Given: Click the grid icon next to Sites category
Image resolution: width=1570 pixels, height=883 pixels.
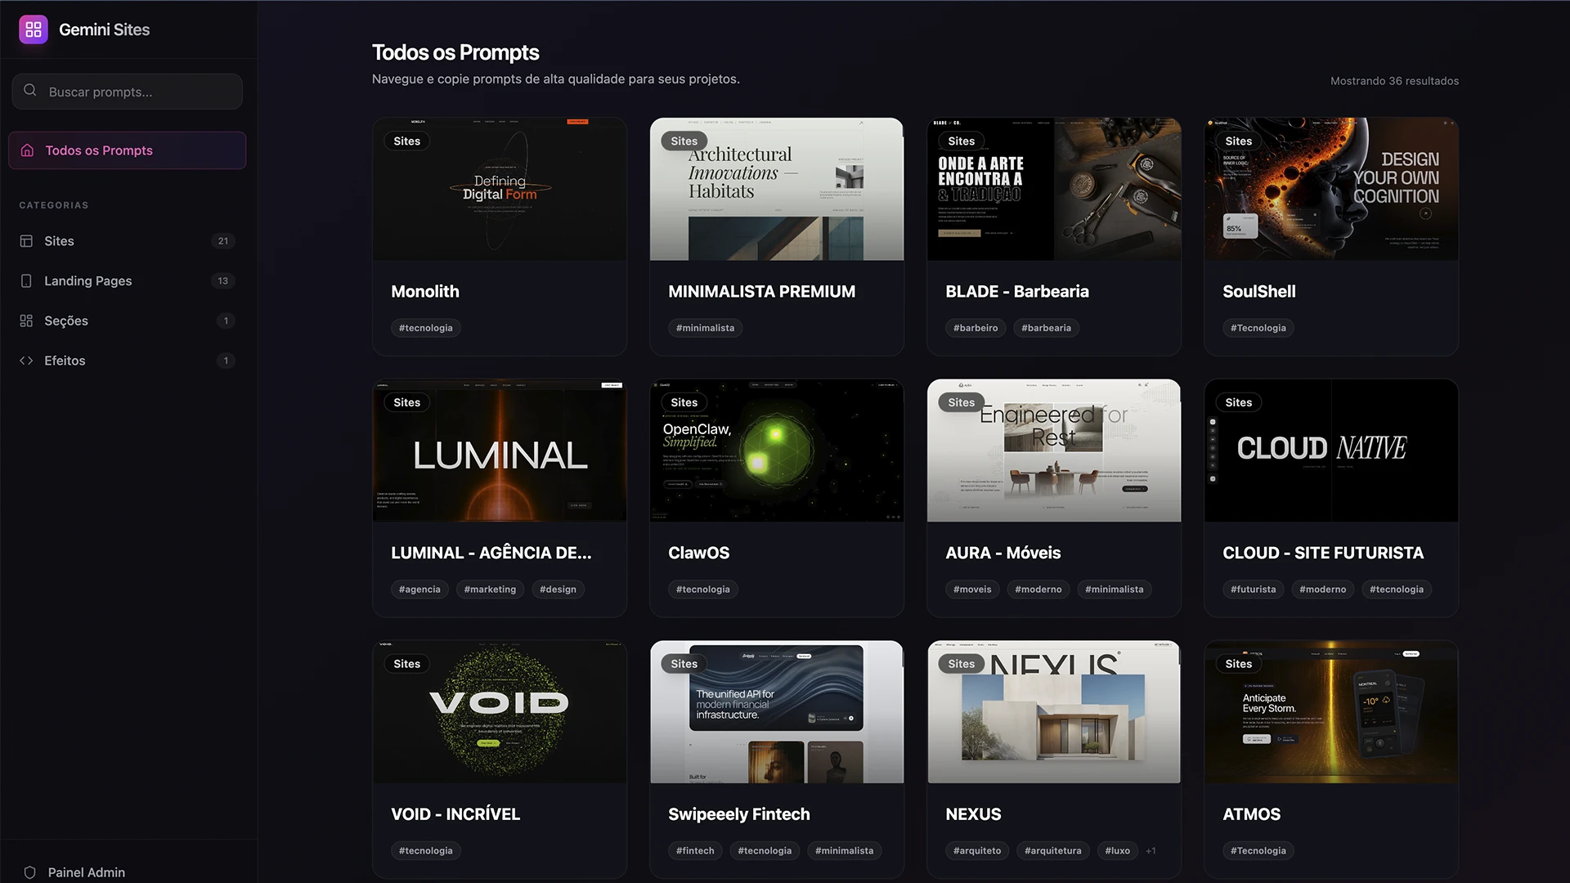Looking at the screenshot, I should 27,240.
